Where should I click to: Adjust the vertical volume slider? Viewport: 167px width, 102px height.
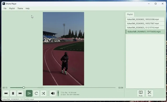pos(58,93)
